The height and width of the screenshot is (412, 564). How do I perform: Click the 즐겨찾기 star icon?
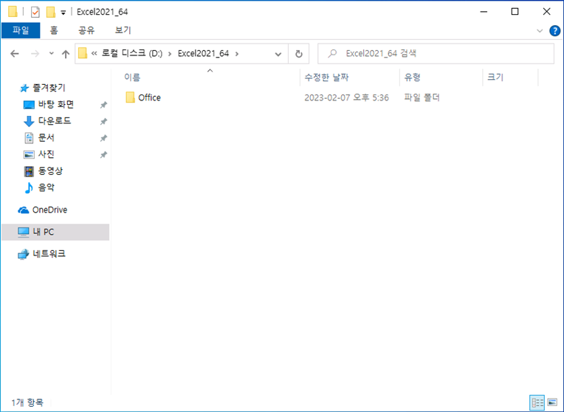tap(24, 88)
